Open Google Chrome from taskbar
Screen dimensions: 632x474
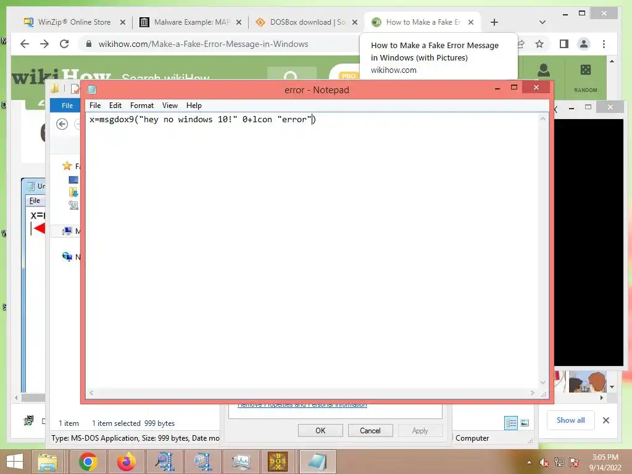[x=88, y=462]
